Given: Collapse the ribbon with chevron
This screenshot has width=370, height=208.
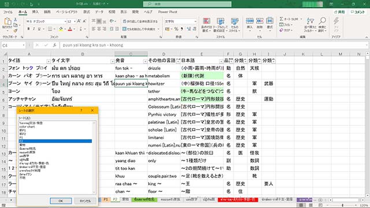Looking at the screenshot, I should [x=367, y=37].
